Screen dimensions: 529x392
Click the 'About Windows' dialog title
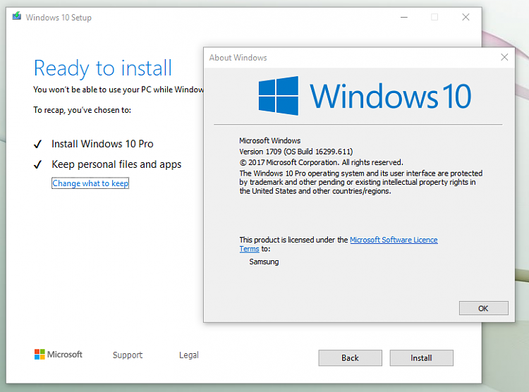[x=238, y=58]
